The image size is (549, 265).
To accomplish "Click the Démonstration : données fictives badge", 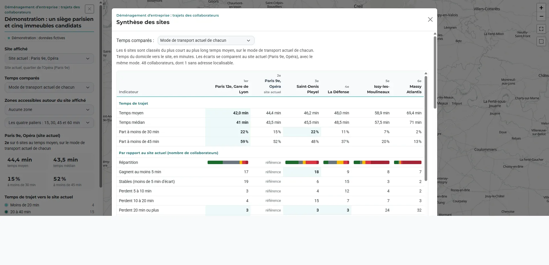I will [x=36, y=38].
